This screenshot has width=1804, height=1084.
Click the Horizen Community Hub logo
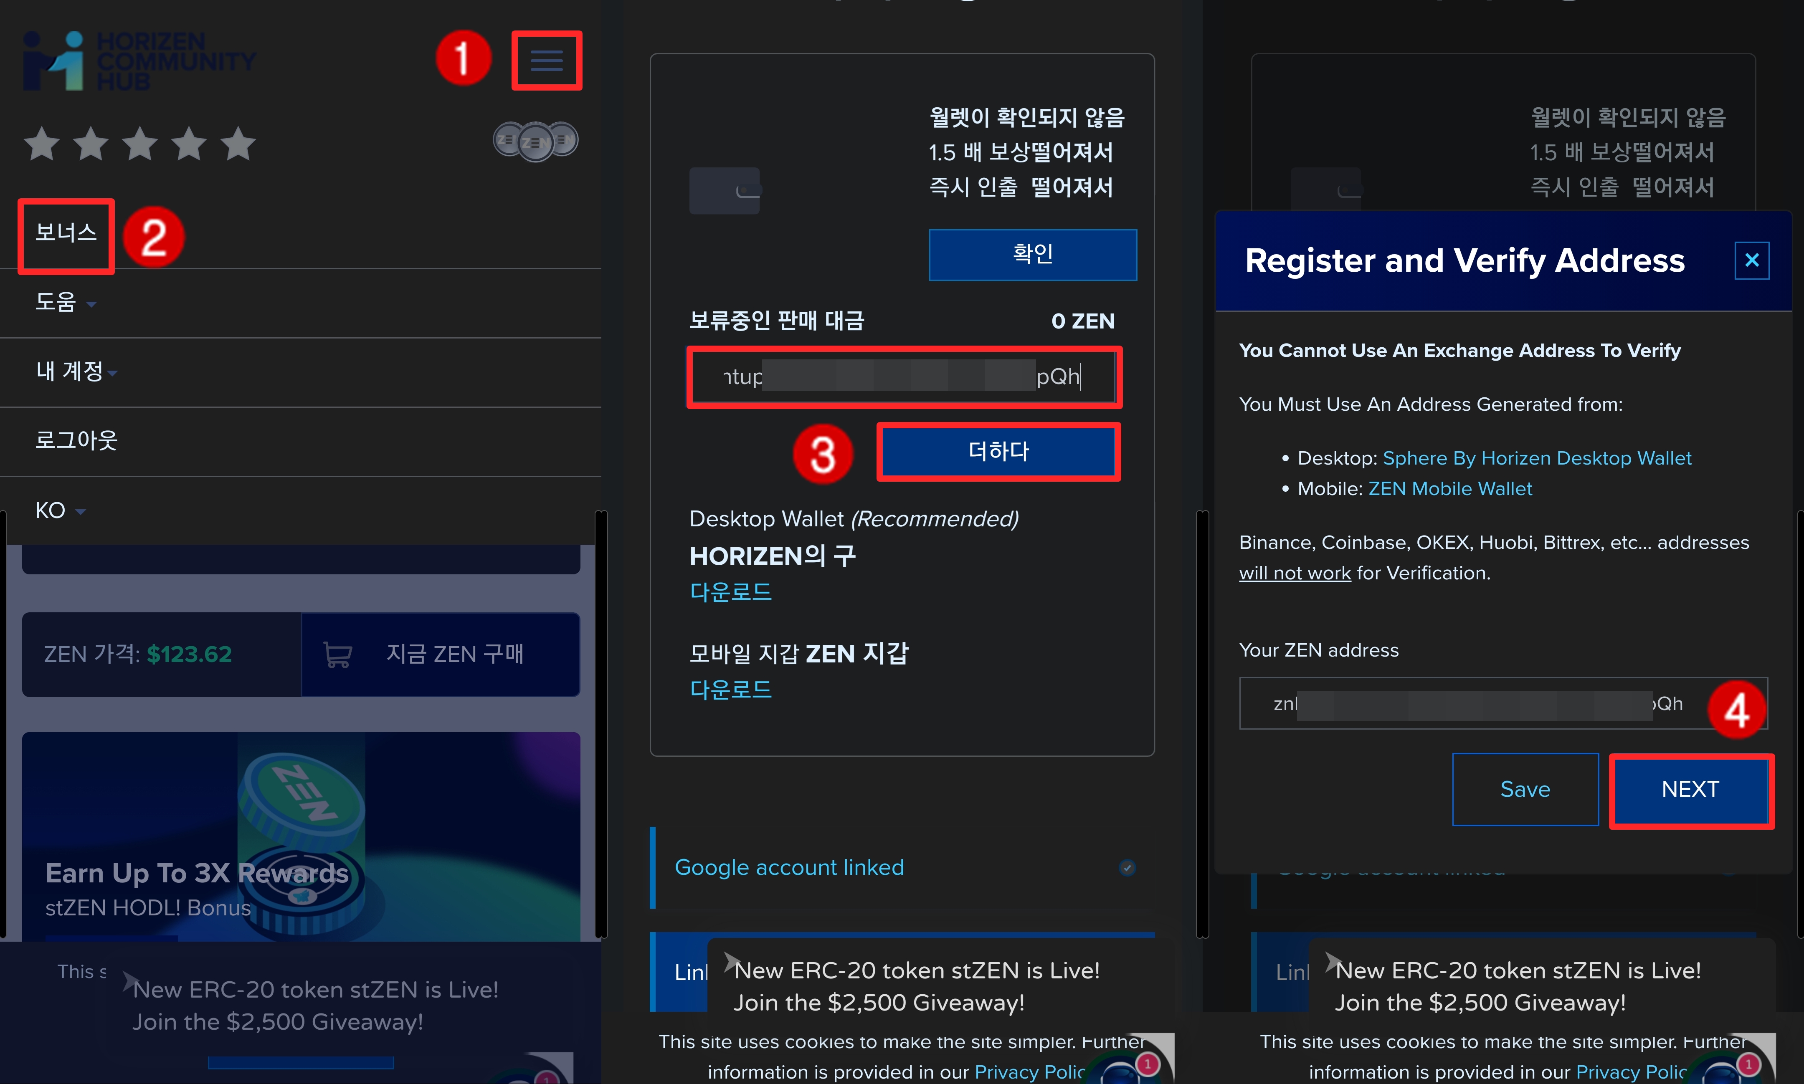coord(139,61)
